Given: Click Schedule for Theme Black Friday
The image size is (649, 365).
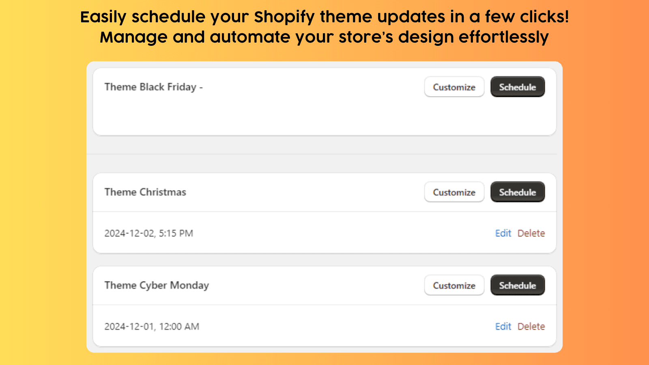Looking at the screenshot, I should tap(518, 87).
